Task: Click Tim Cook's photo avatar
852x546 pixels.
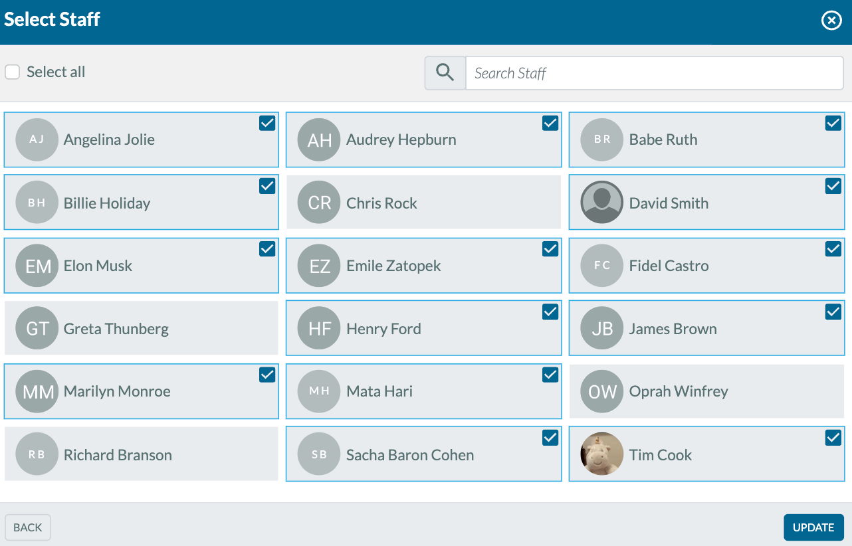Action: 602,454
